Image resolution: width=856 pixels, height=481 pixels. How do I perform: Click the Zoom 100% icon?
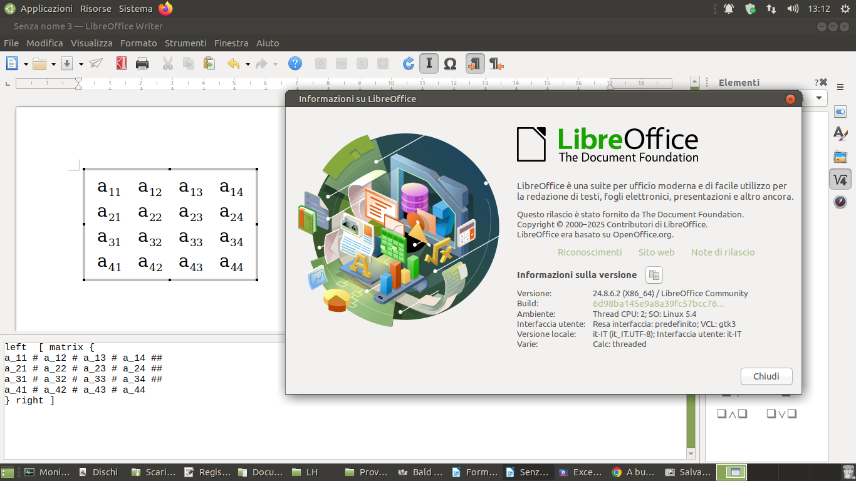pyautogui.click(x=362, y=63)
